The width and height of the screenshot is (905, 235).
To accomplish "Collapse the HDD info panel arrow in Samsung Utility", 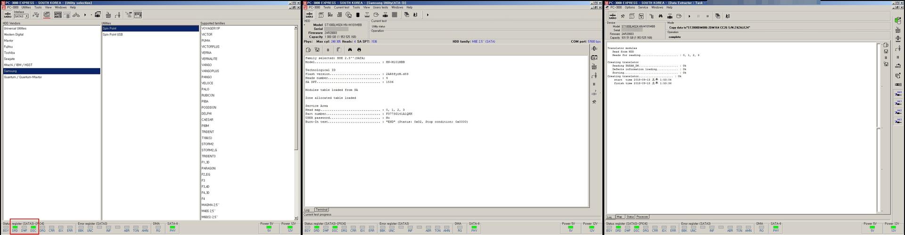I will pos(304,24).
